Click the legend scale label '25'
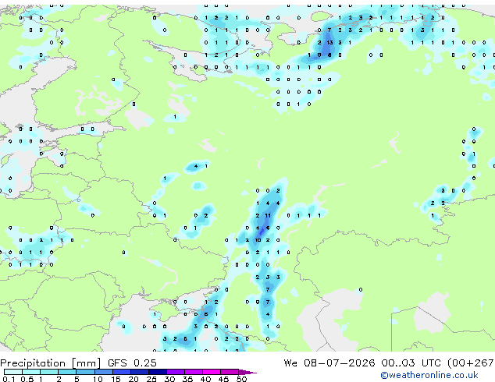495x382 pixels. [x=151, y=379]
